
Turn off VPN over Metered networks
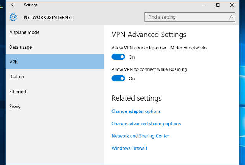pos(118,57)
